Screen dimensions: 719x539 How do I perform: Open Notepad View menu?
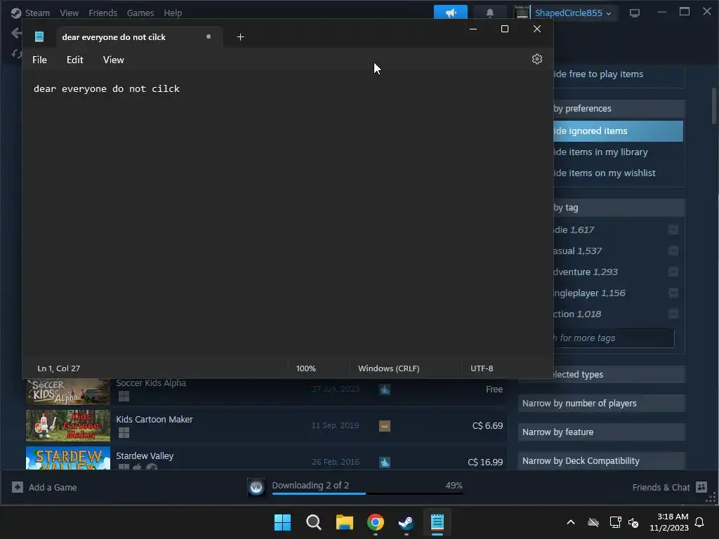[x=113, y=60]
